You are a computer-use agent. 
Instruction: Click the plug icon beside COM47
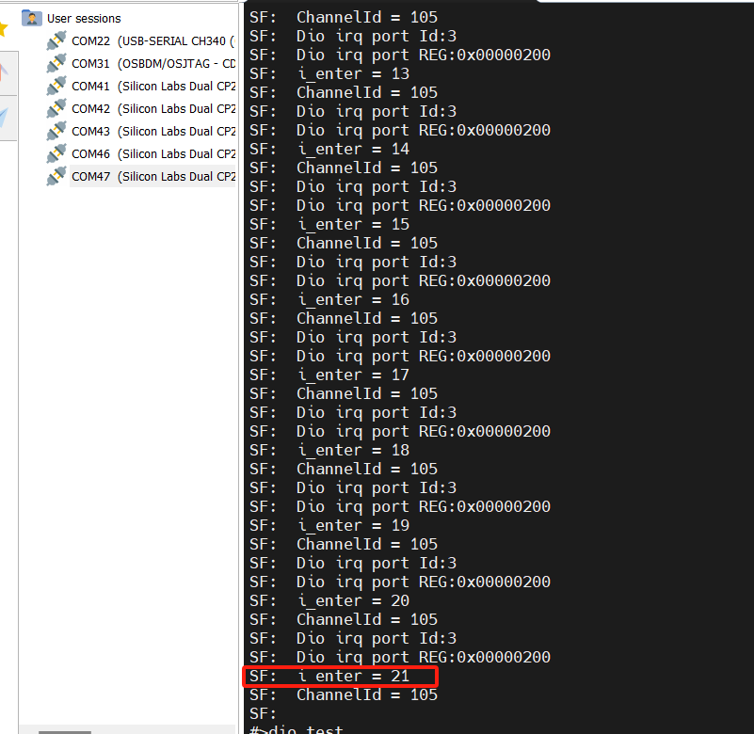[56, 176]
